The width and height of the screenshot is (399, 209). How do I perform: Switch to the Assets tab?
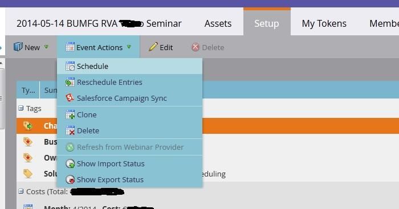[x=218, y=23]
